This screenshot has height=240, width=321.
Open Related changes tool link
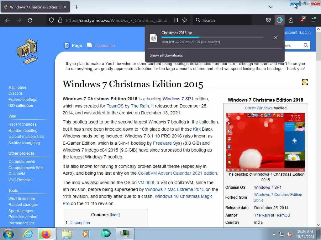(23, 204)
